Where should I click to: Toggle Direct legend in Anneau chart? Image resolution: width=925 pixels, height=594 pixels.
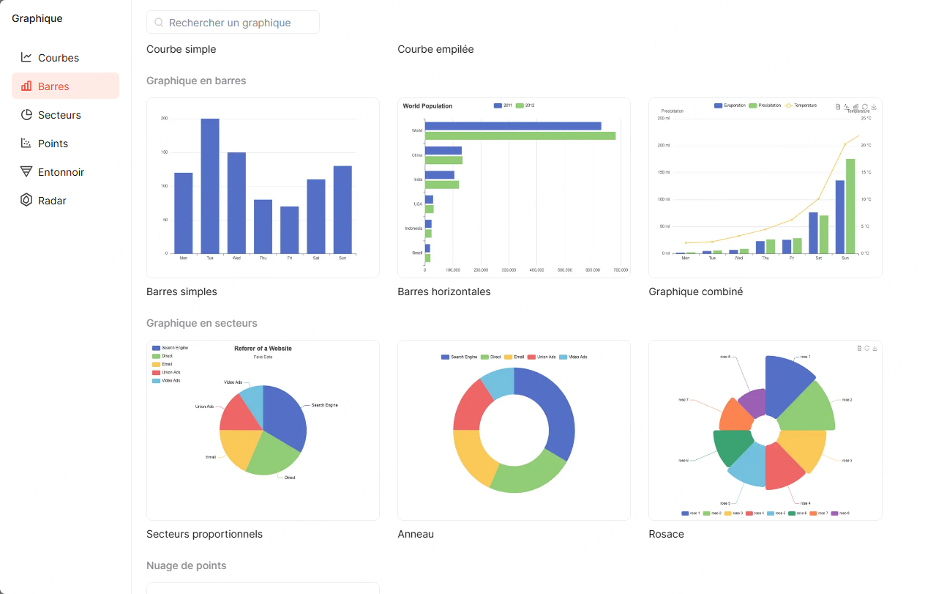coord(491,357)
